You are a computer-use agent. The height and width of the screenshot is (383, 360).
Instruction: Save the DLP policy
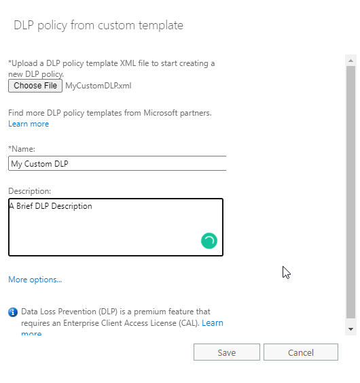pyautogui.click(x=227, y=352)
